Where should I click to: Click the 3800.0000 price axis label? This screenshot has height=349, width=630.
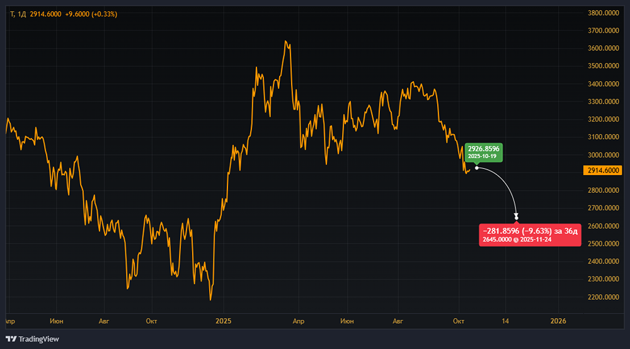[x=603, y=13]
